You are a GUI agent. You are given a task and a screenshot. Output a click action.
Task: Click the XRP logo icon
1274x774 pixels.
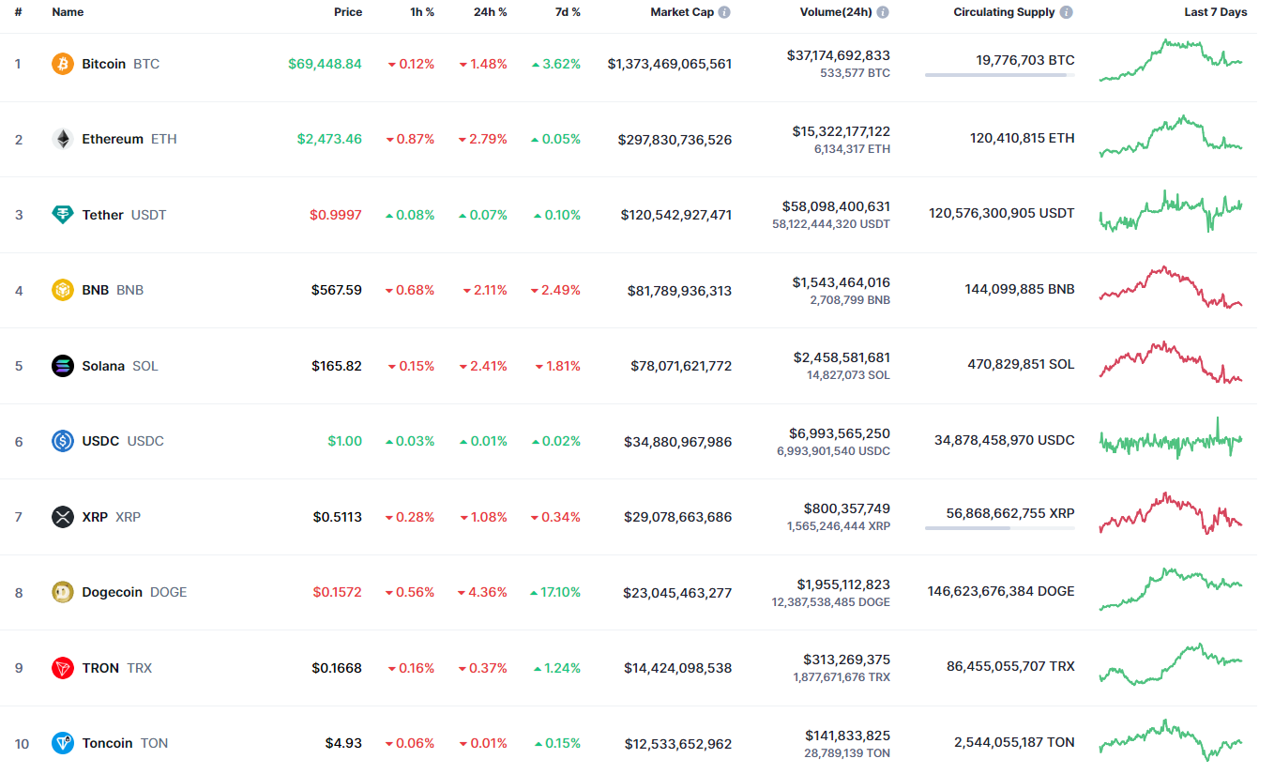click(63, 517)
